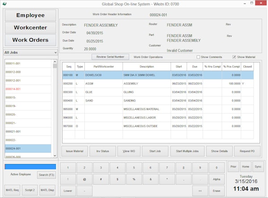
Task: Select the MISCELLANEOUS OUTSIDE row
Action: (158, 126)
